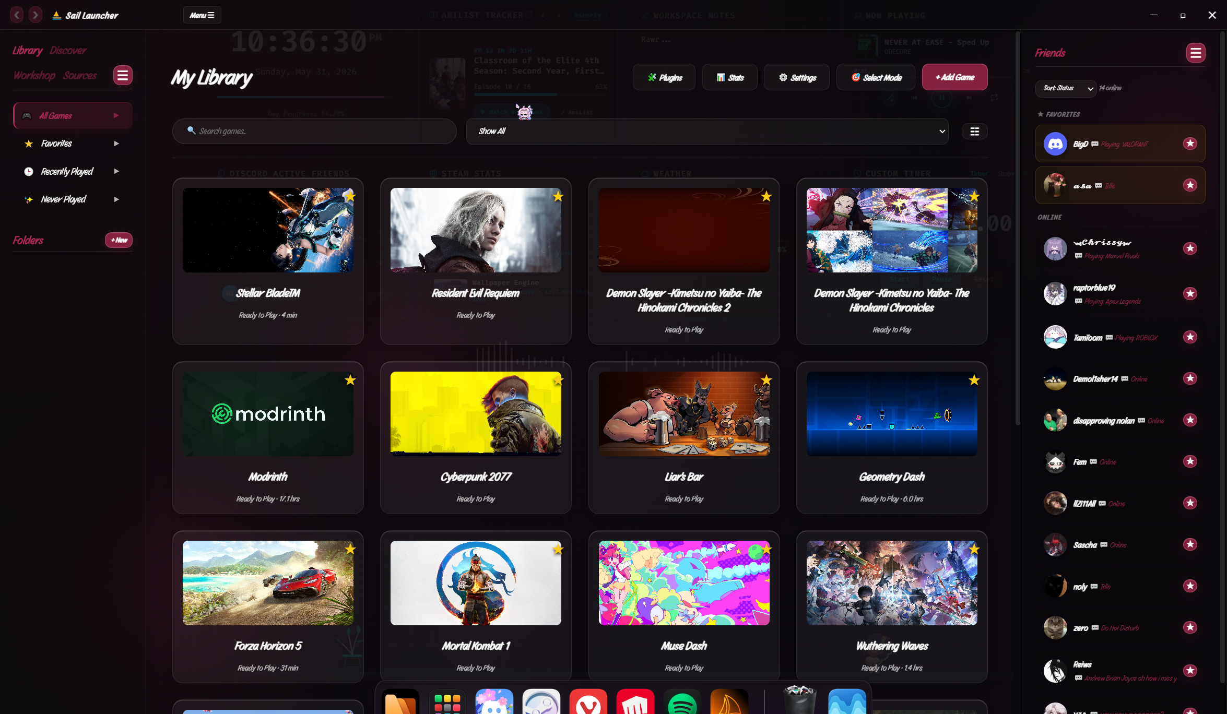Expand the All Games arrow
This screenshot has width=1227, height=714.
[116, 116]
